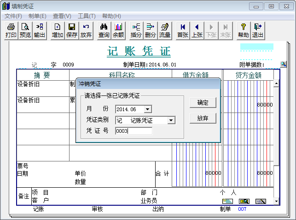The width and height of the screenshot is (296, 220).
Task: Click the 输出 (Export) toolbar icon
Action: tap(40, 30)
